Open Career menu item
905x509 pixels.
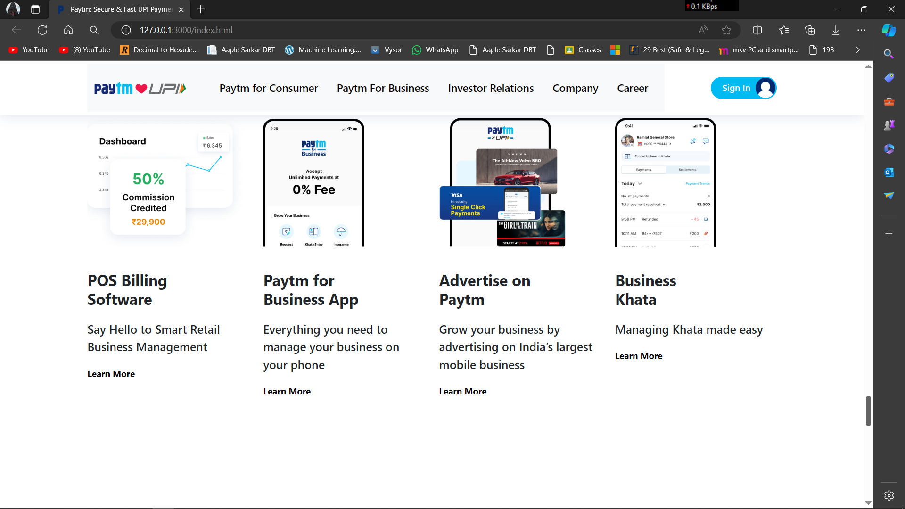[633, 88]
